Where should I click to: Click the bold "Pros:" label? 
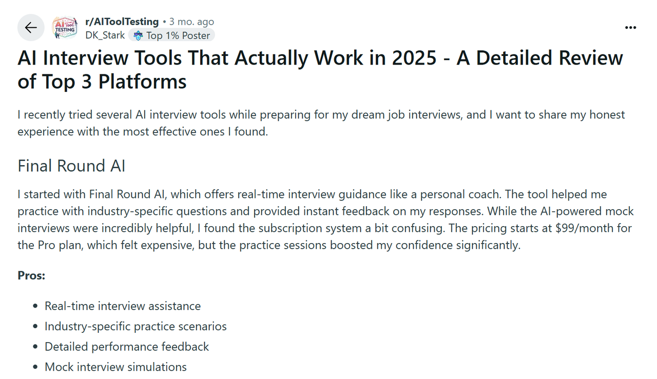coord(31,275)
